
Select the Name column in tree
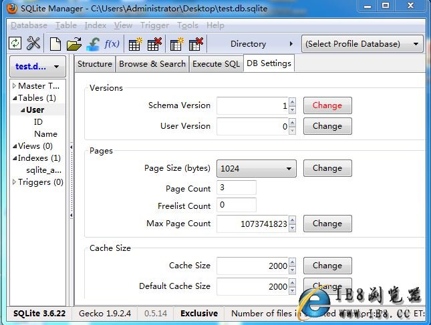coord(45,134)
